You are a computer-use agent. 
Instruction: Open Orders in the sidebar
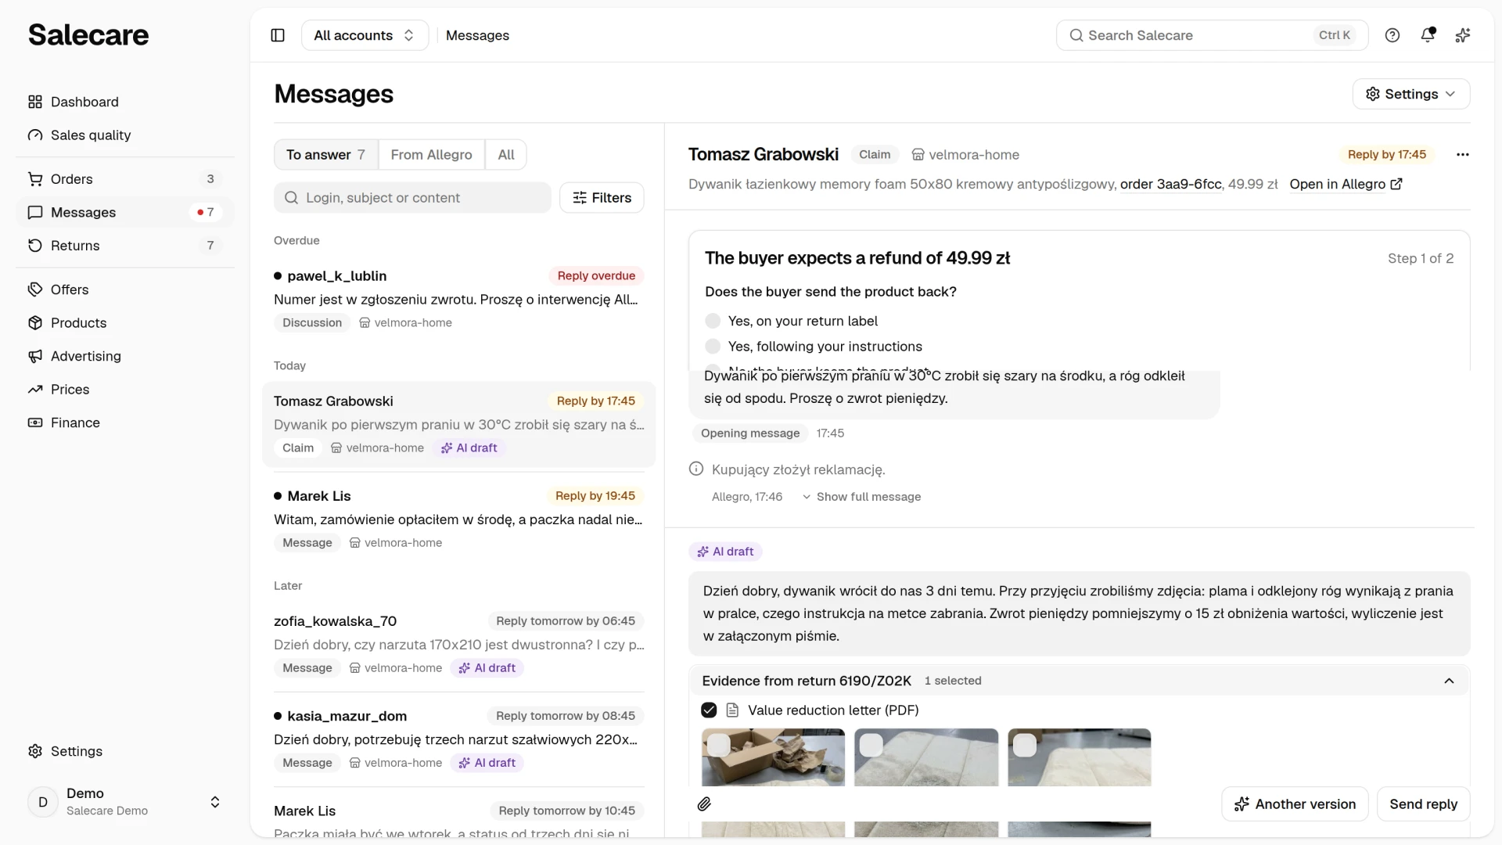(x=125, y=179)
